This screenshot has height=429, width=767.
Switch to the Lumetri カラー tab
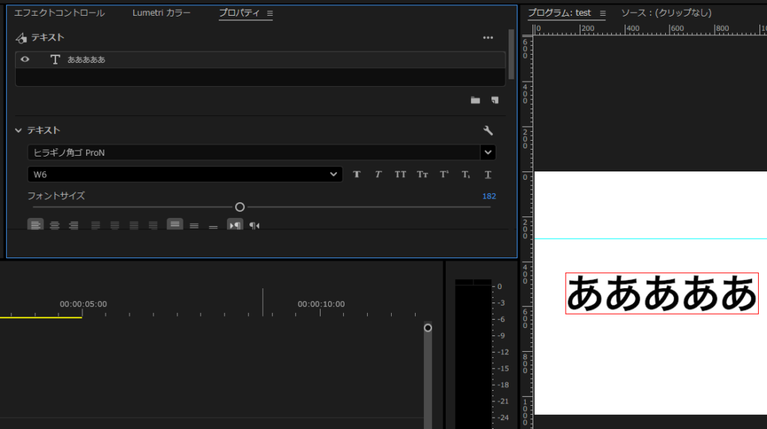[161, 13]
